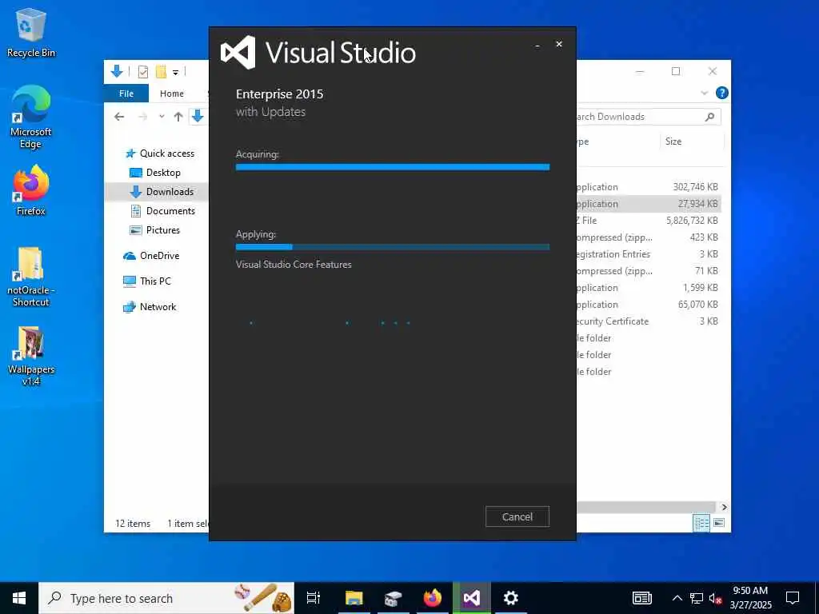Select Quick access in navigation pane

click(x=160, y=153)
